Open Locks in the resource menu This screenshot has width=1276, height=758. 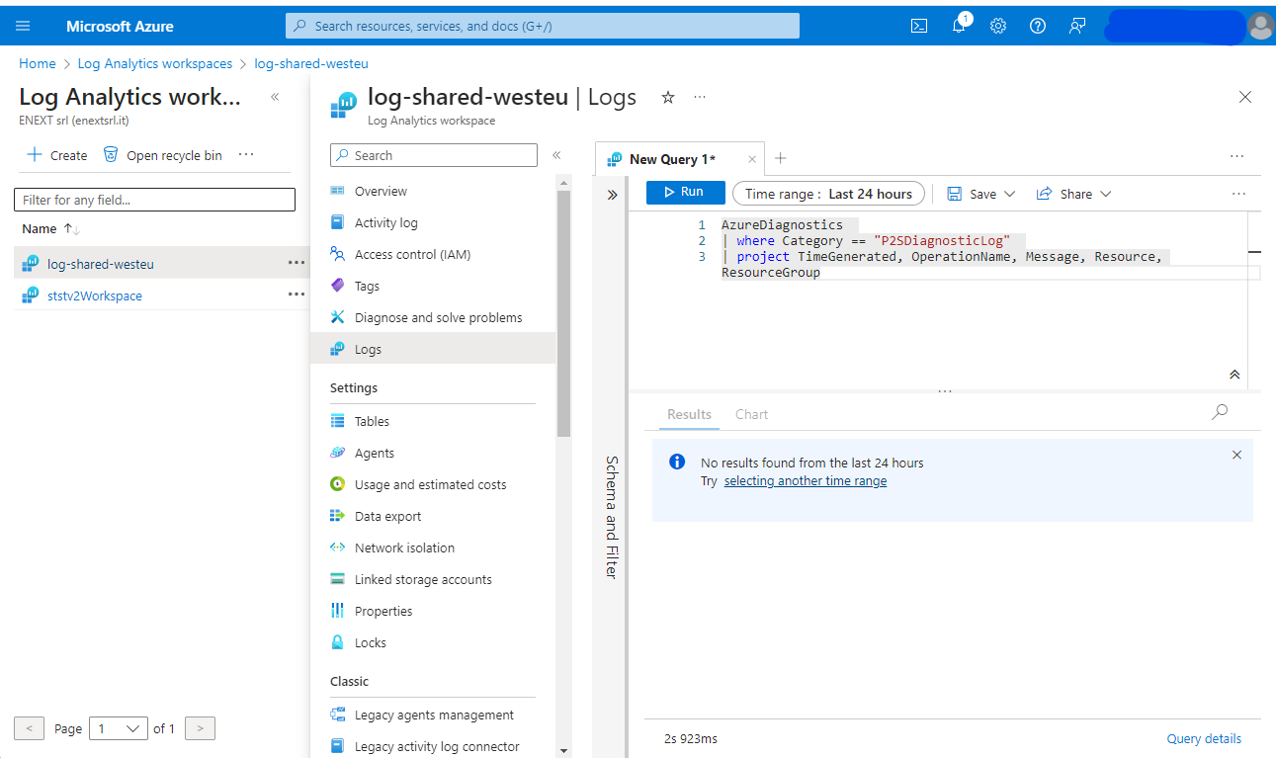point(433,642)
